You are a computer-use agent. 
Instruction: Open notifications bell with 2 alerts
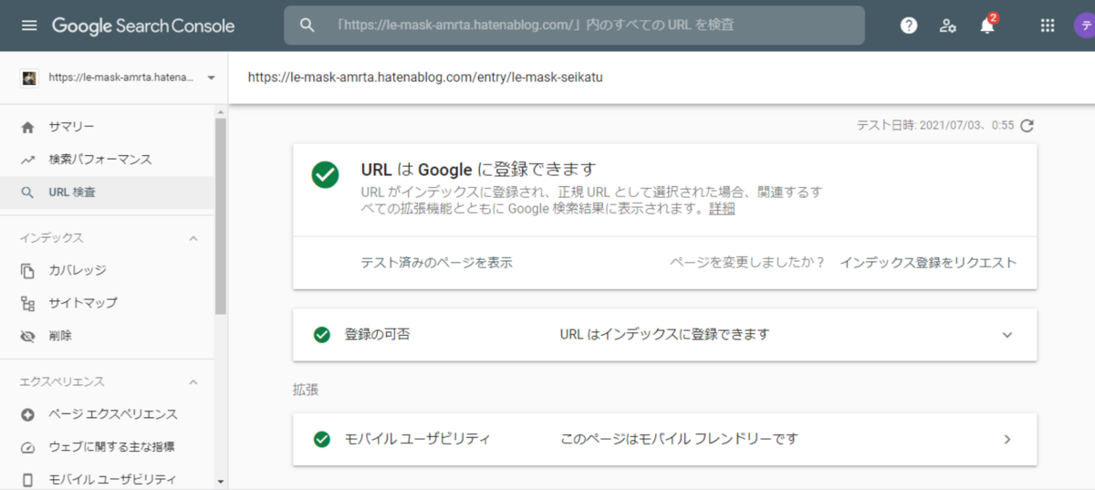click(x=987, y=25)
